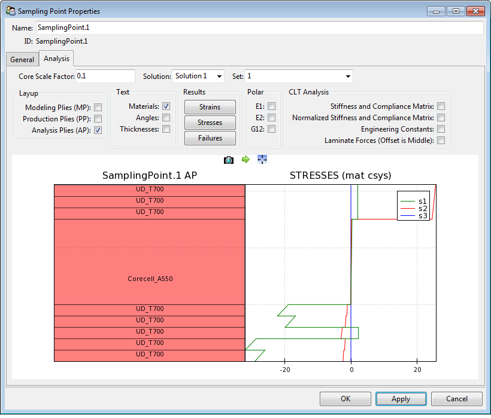Uncheck Analysis Plies (AP) checkbox
This screenshot has height=418, width=491.
(98, 130)
